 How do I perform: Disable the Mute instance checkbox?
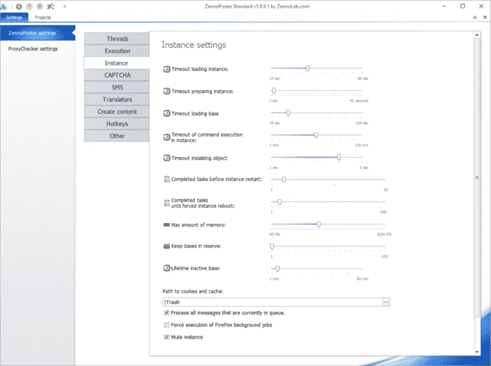pos(166,337)
